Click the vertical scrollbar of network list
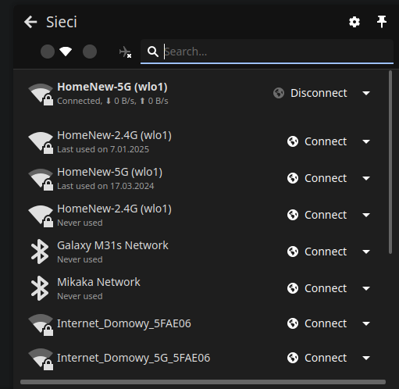Viewport: 399px width, 389px height. pos(390,162)
